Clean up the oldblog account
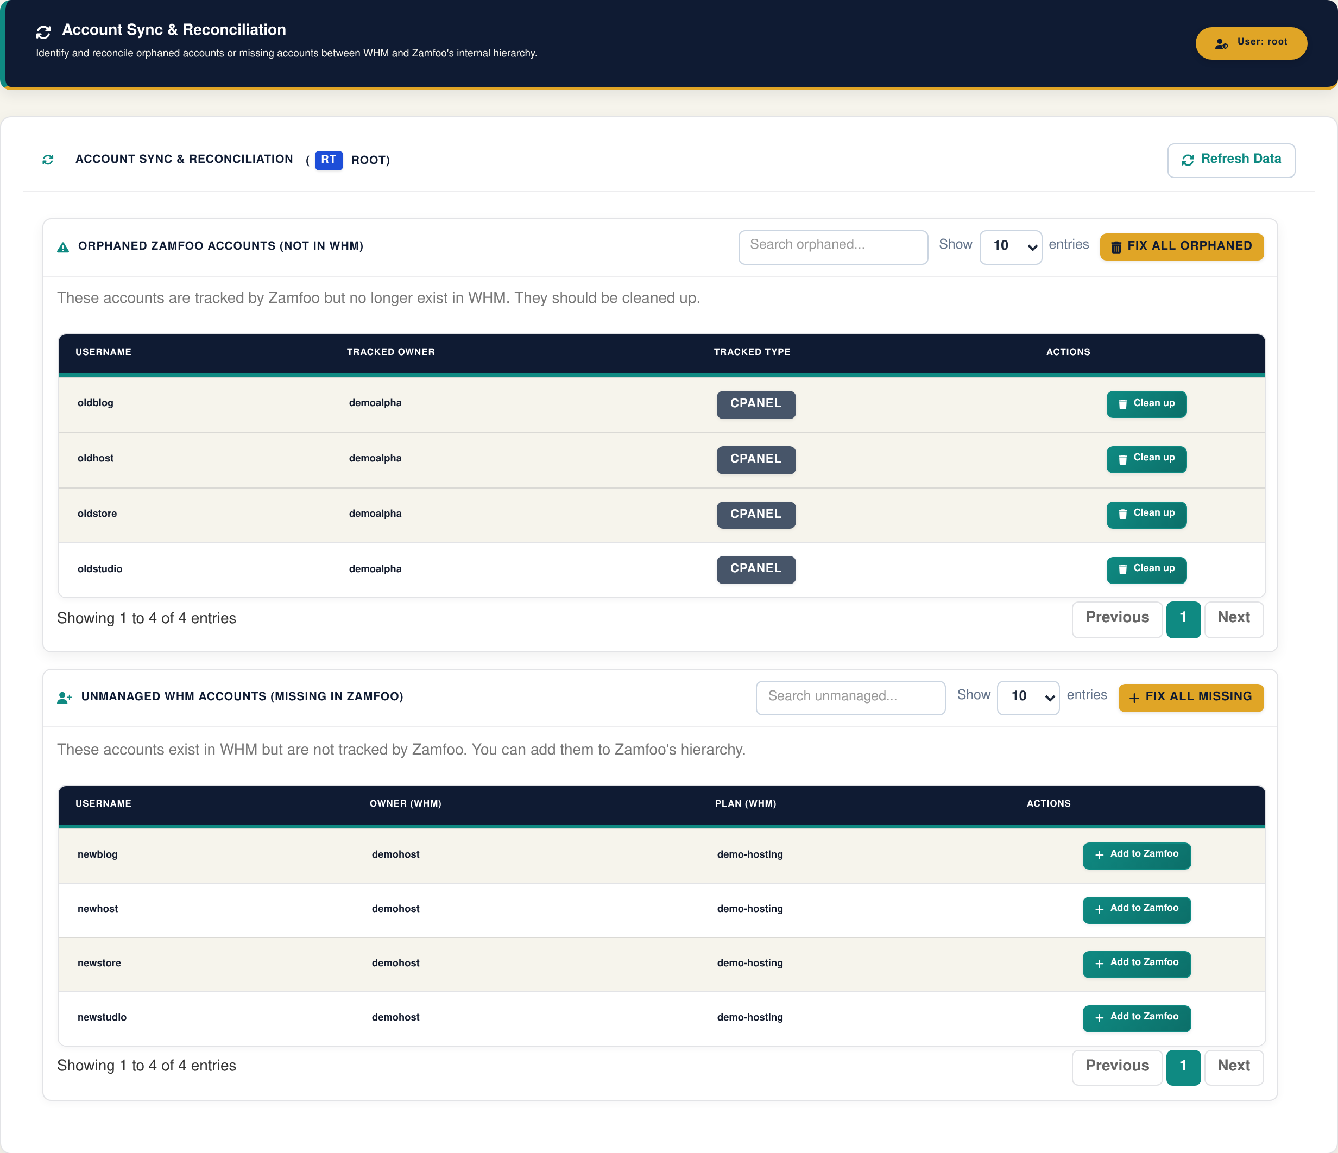The width and height of the screenshot is (1338, 1153). point(1146,404)
